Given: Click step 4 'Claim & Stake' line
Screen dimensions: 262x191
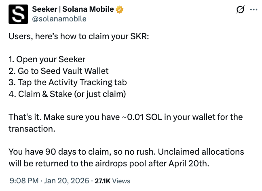Looking at the screenshot, I should (x=67, y=94).
